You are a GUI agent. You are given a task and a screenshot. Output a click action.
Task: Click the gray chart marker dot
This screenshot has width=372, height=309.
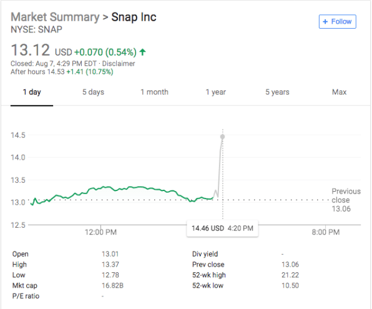223,137
